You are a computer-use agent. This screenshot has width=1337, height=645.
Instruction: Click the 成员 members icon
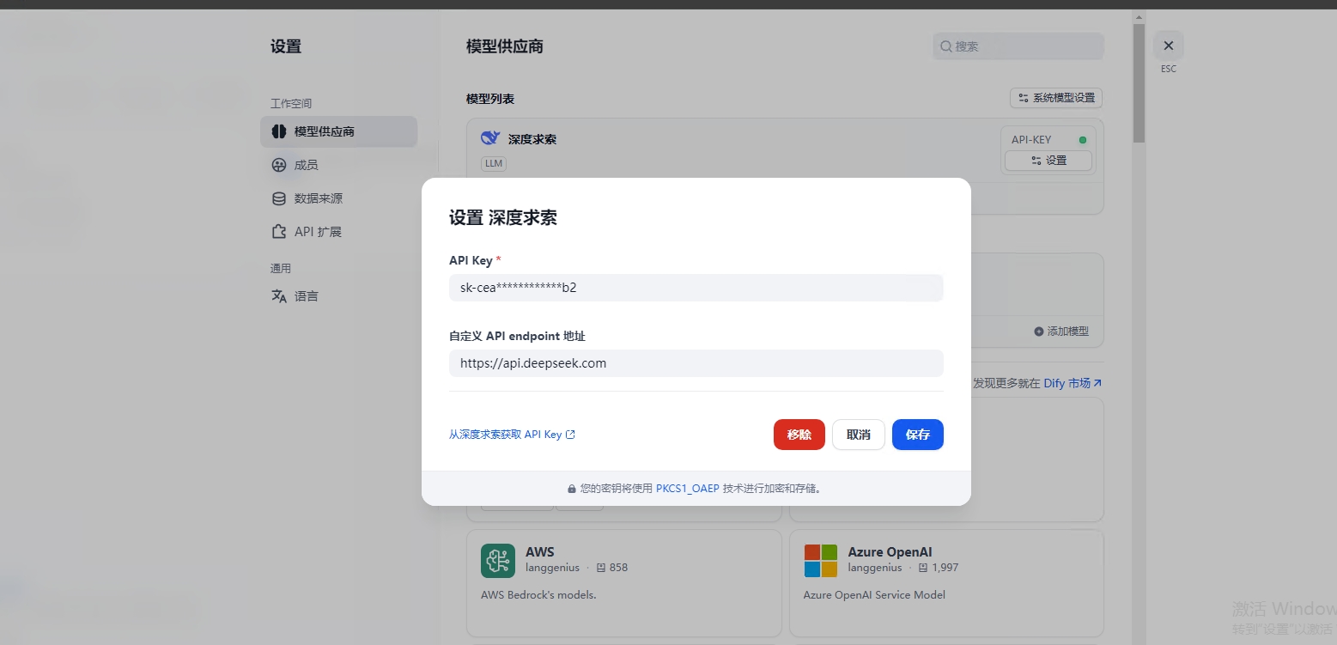tap(279, 165)
